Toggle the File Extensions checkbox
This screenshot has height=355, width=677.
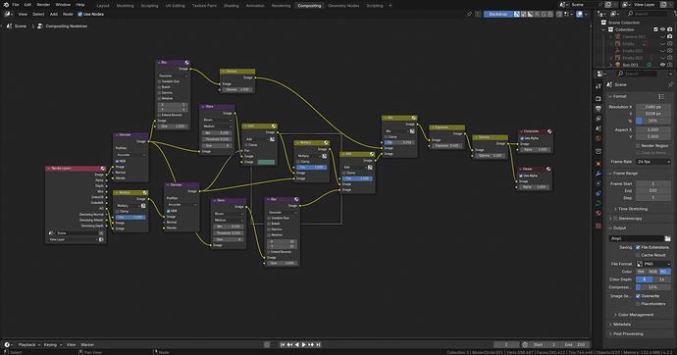[638, 247]
